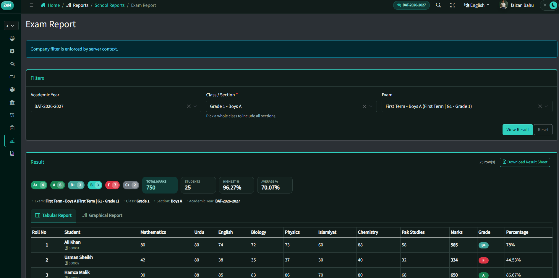Click the Students 25 card

pos(198,185)
